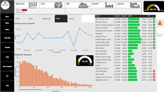Viewport: 164px width, 92px height.
Task: Click the red indicator for Raspberry Choco
Action: [x=154, y=80]
